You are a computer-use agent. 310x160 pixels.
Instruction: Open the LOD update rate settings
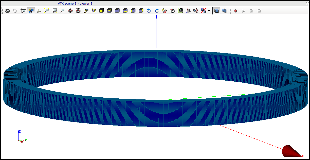coord(172,11)
